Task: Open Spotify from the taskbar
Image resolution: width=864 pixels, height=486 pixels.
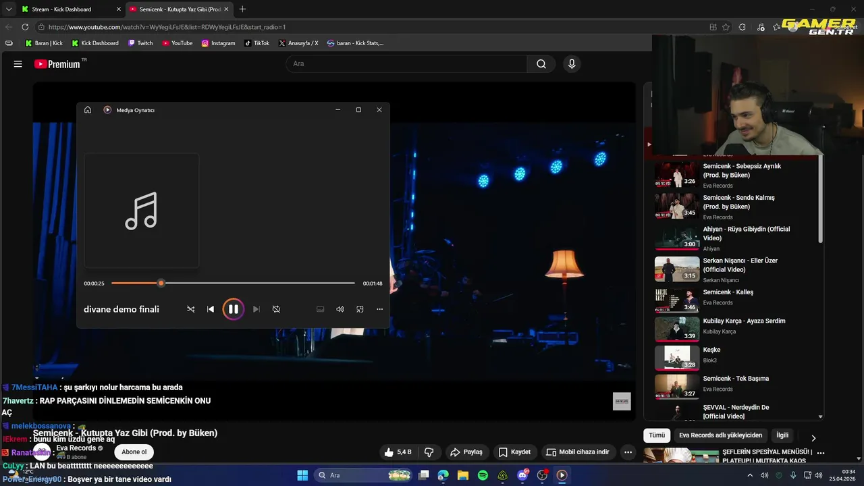Action: click(483, 475)
